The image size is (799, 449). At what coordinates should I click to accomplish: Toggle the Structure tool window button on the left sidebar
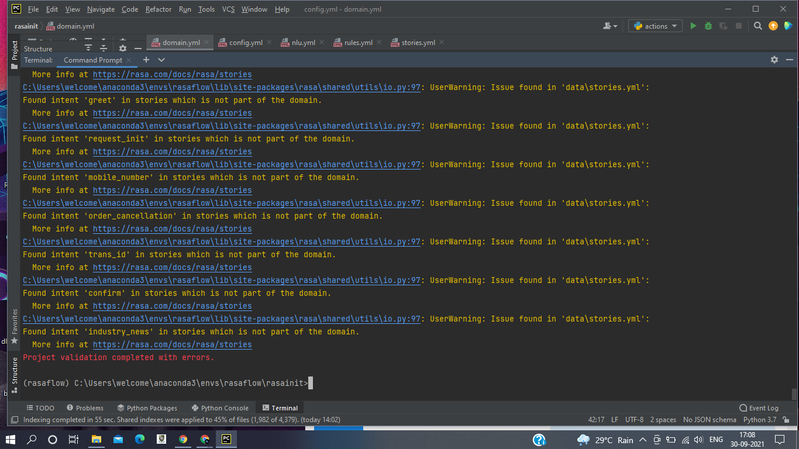pos(15,375)
